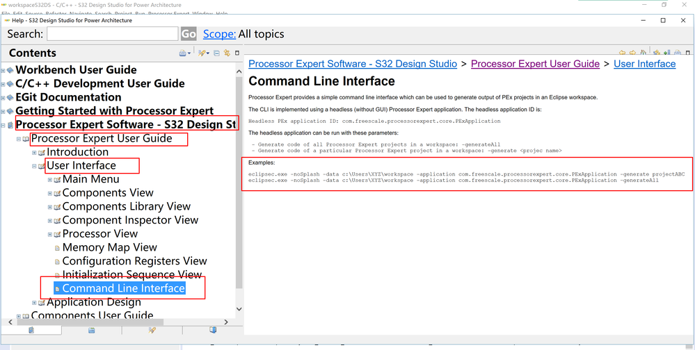Expand the Components Library View node
The height and width of the screenshot is (350, 695).
coord(50,208)
